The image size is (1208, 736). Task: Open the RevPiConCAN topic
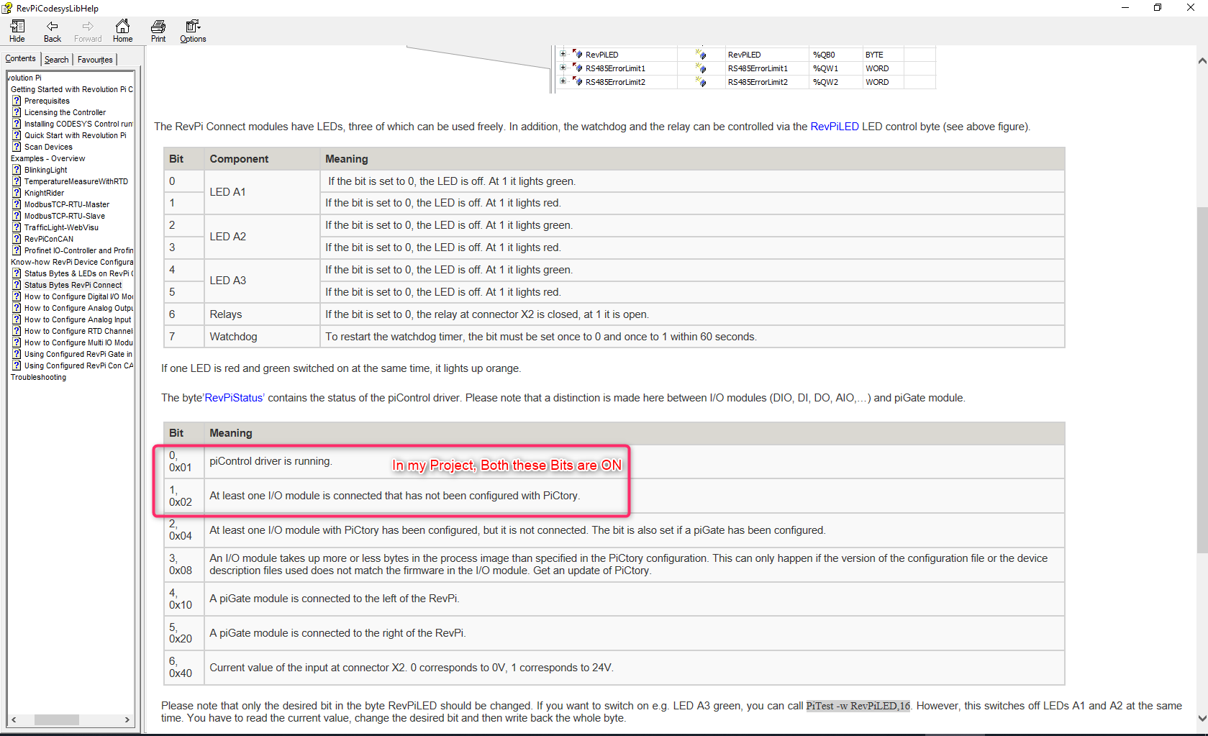pyautogui.click(x=49, y=239)
